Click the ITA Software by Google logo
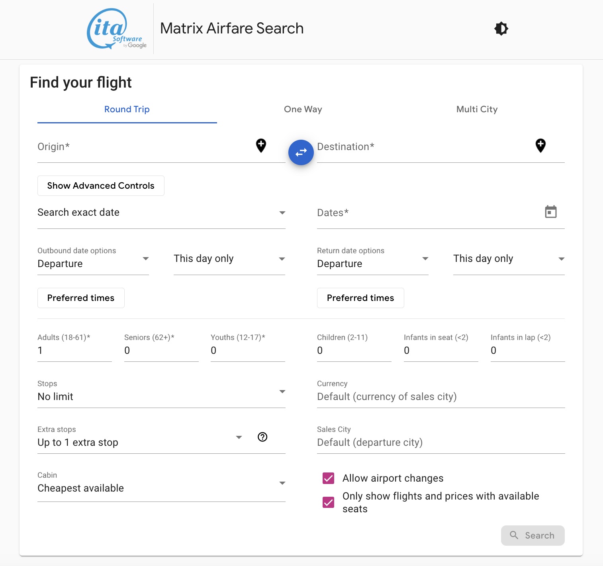Image resolution: width=603 pixels, height=566 pixels. [117, 29]
